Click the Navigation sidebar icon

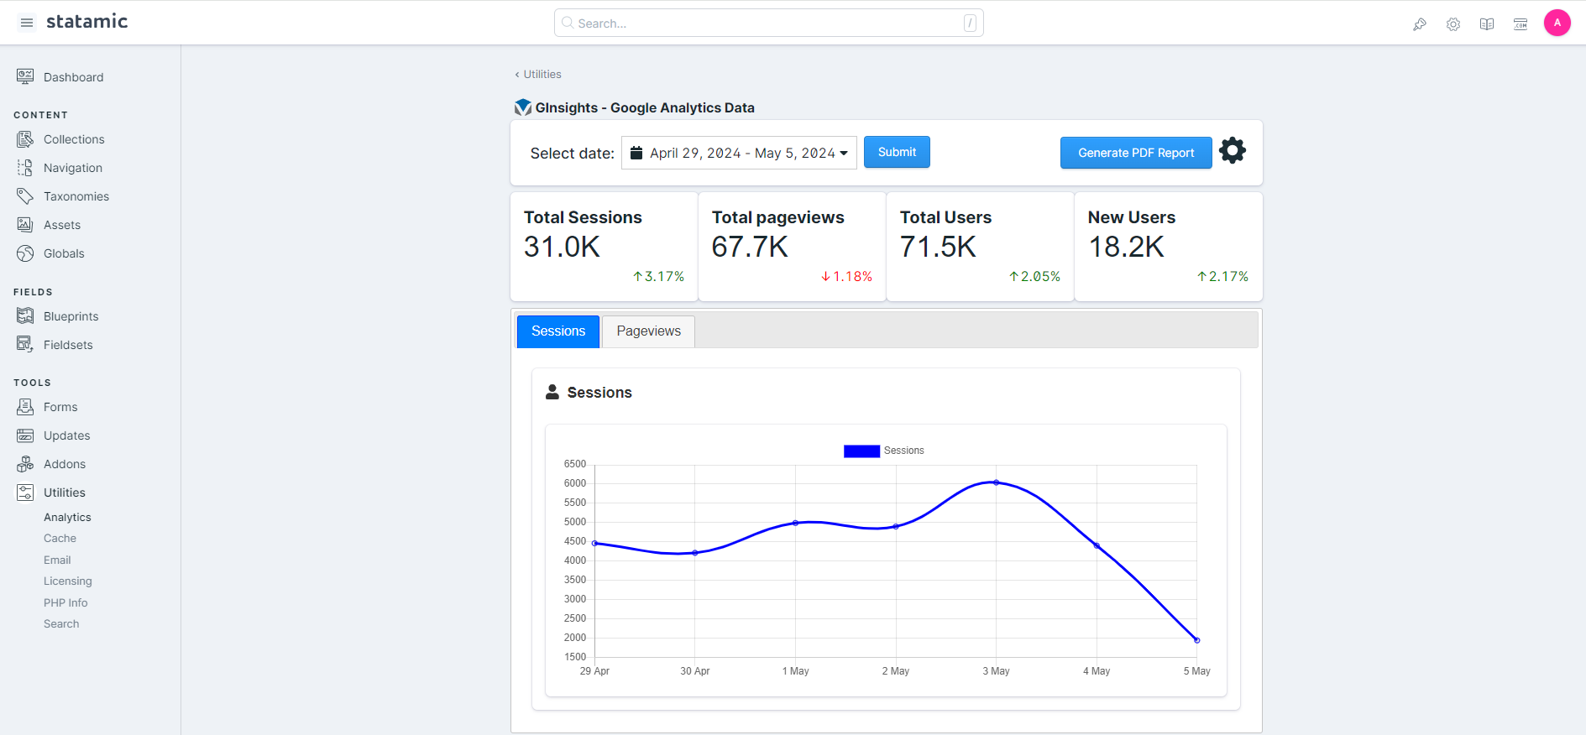[x=25, y=167]
